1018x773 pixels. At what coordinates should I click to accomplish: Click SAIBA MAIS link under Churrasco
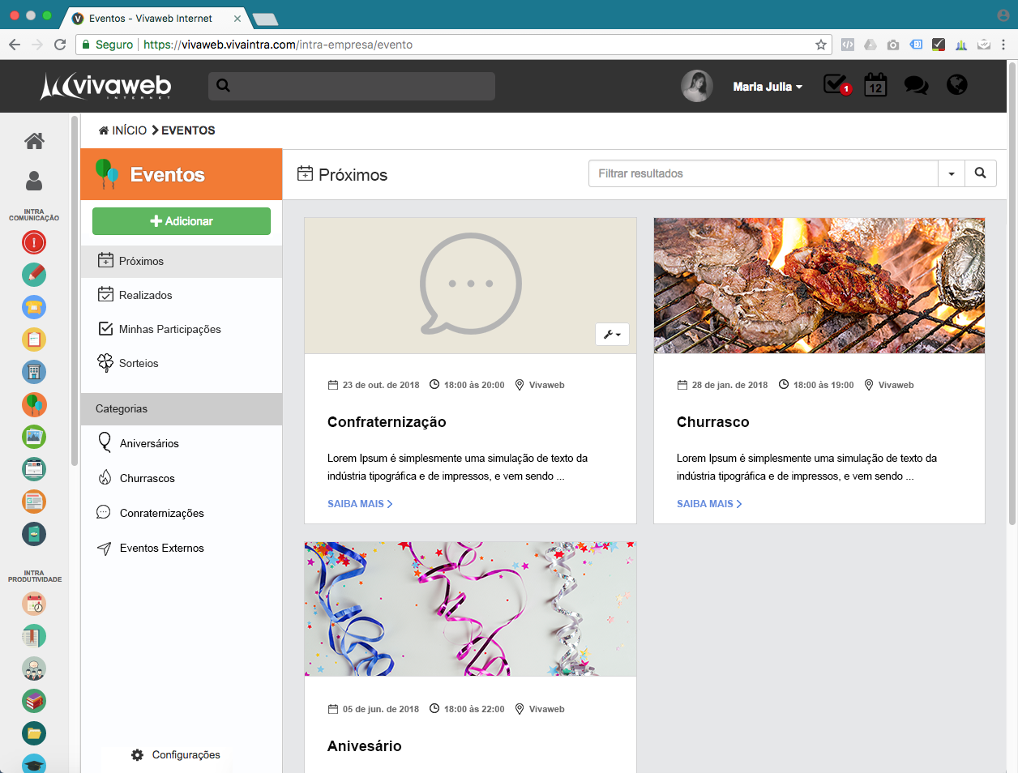tap(709, 504)
